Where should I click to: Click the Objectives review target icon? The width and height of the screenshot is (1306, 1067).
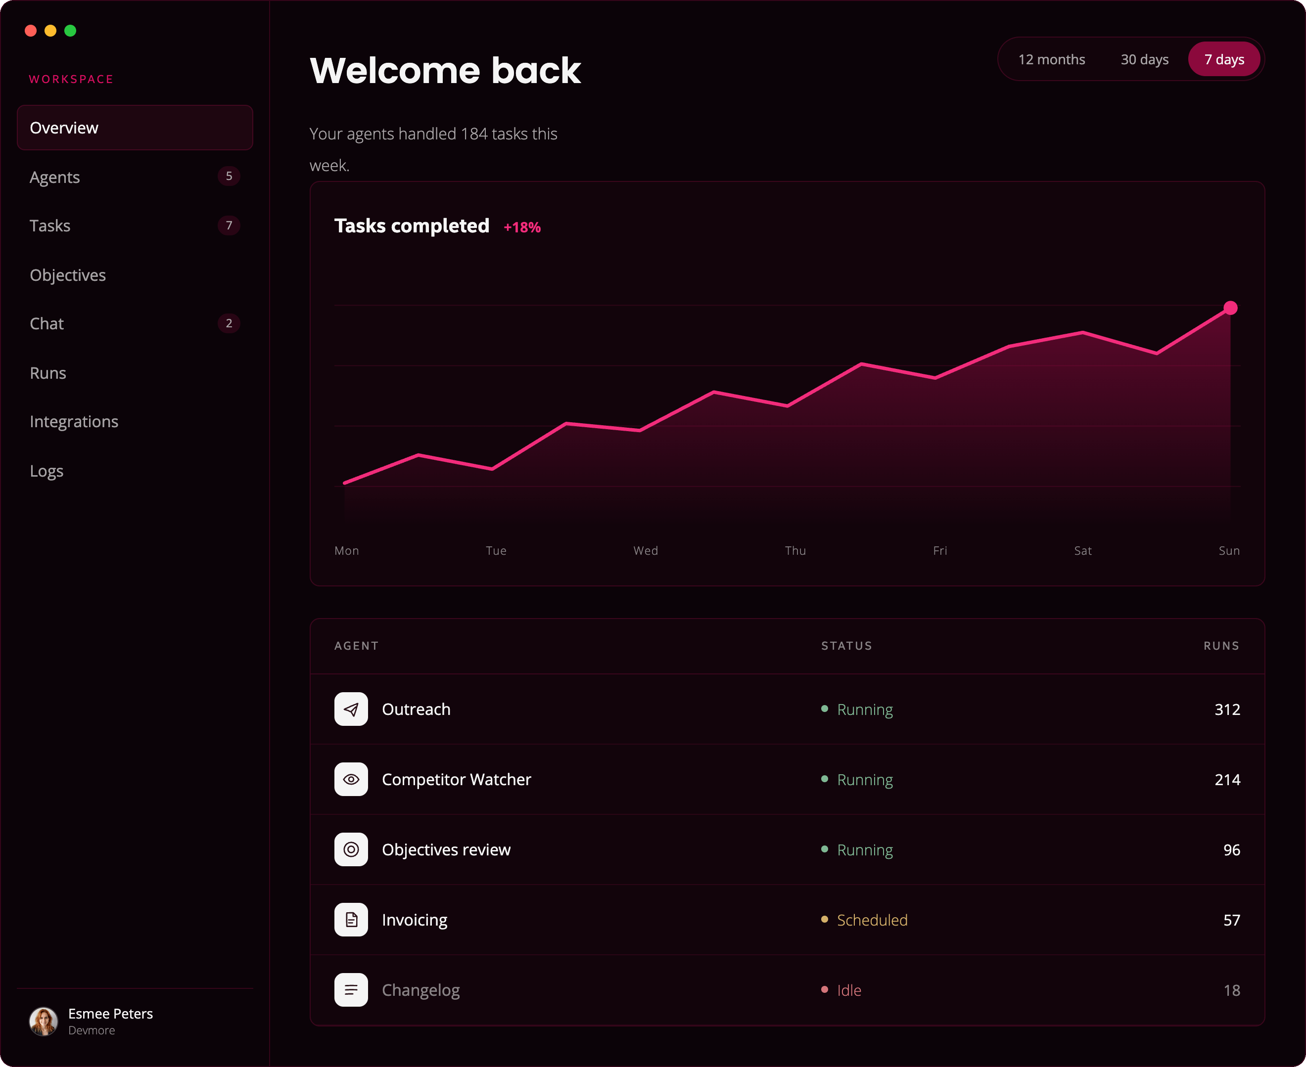[x=350, y=849]
